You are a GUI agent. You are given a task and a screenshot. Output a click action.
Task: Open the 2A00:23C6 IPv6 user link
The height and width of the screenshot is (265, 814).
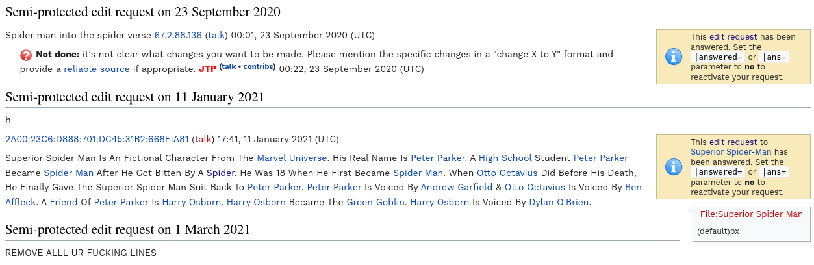(97, 139)
